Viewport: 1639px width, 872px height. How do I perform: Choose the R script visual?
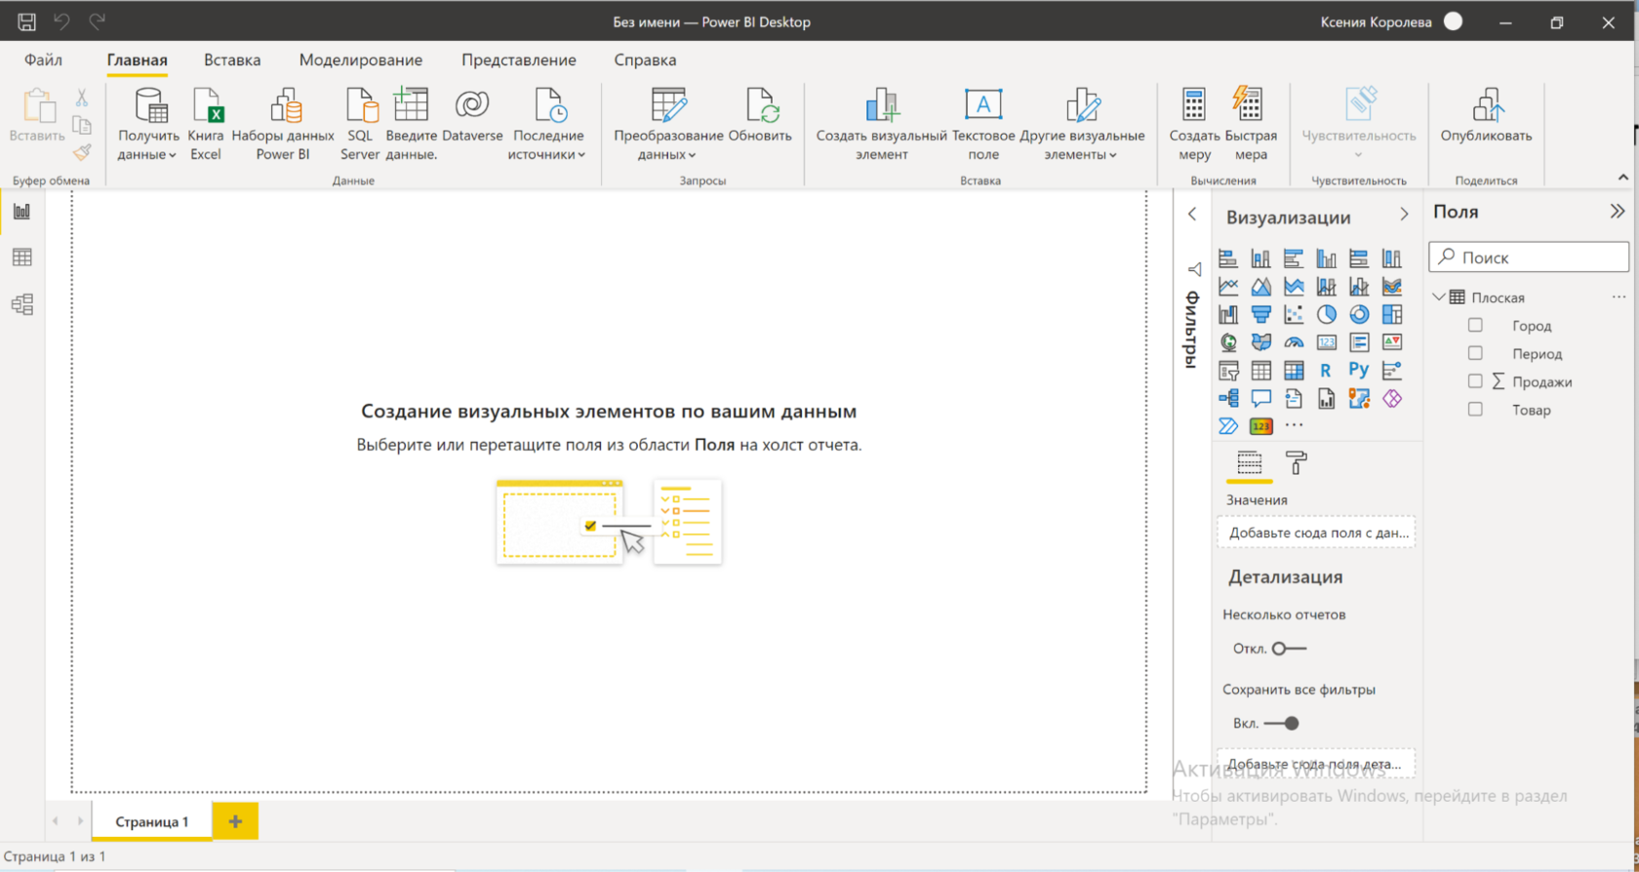pos(1326,371)
